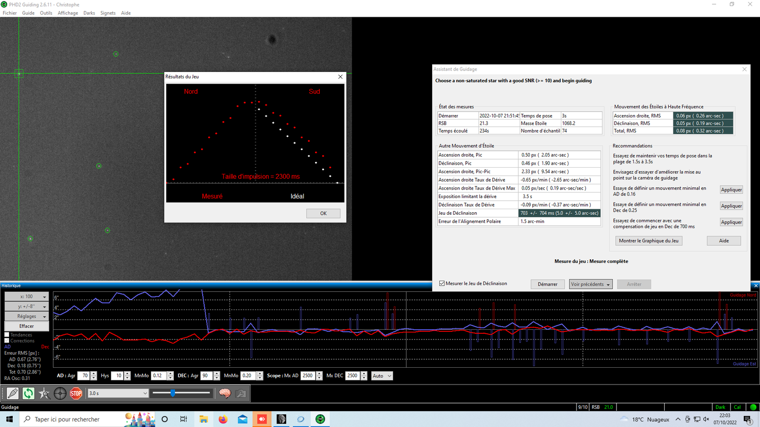The width and height of the screenshot is (760, 427).
Task: Open the Affichage menu
Action: click(x=68, y=13)
